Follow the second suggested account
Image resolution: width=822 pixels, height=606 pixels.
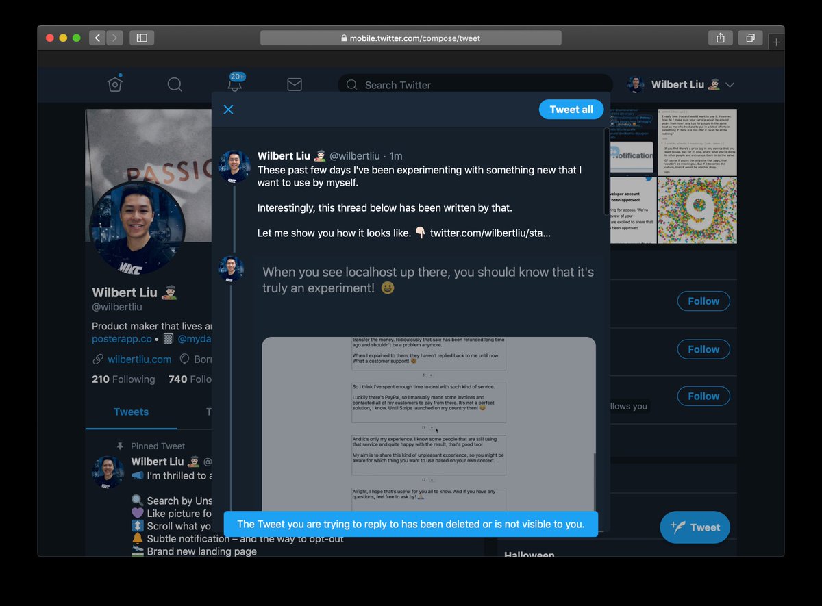click(x=703, y=349)
